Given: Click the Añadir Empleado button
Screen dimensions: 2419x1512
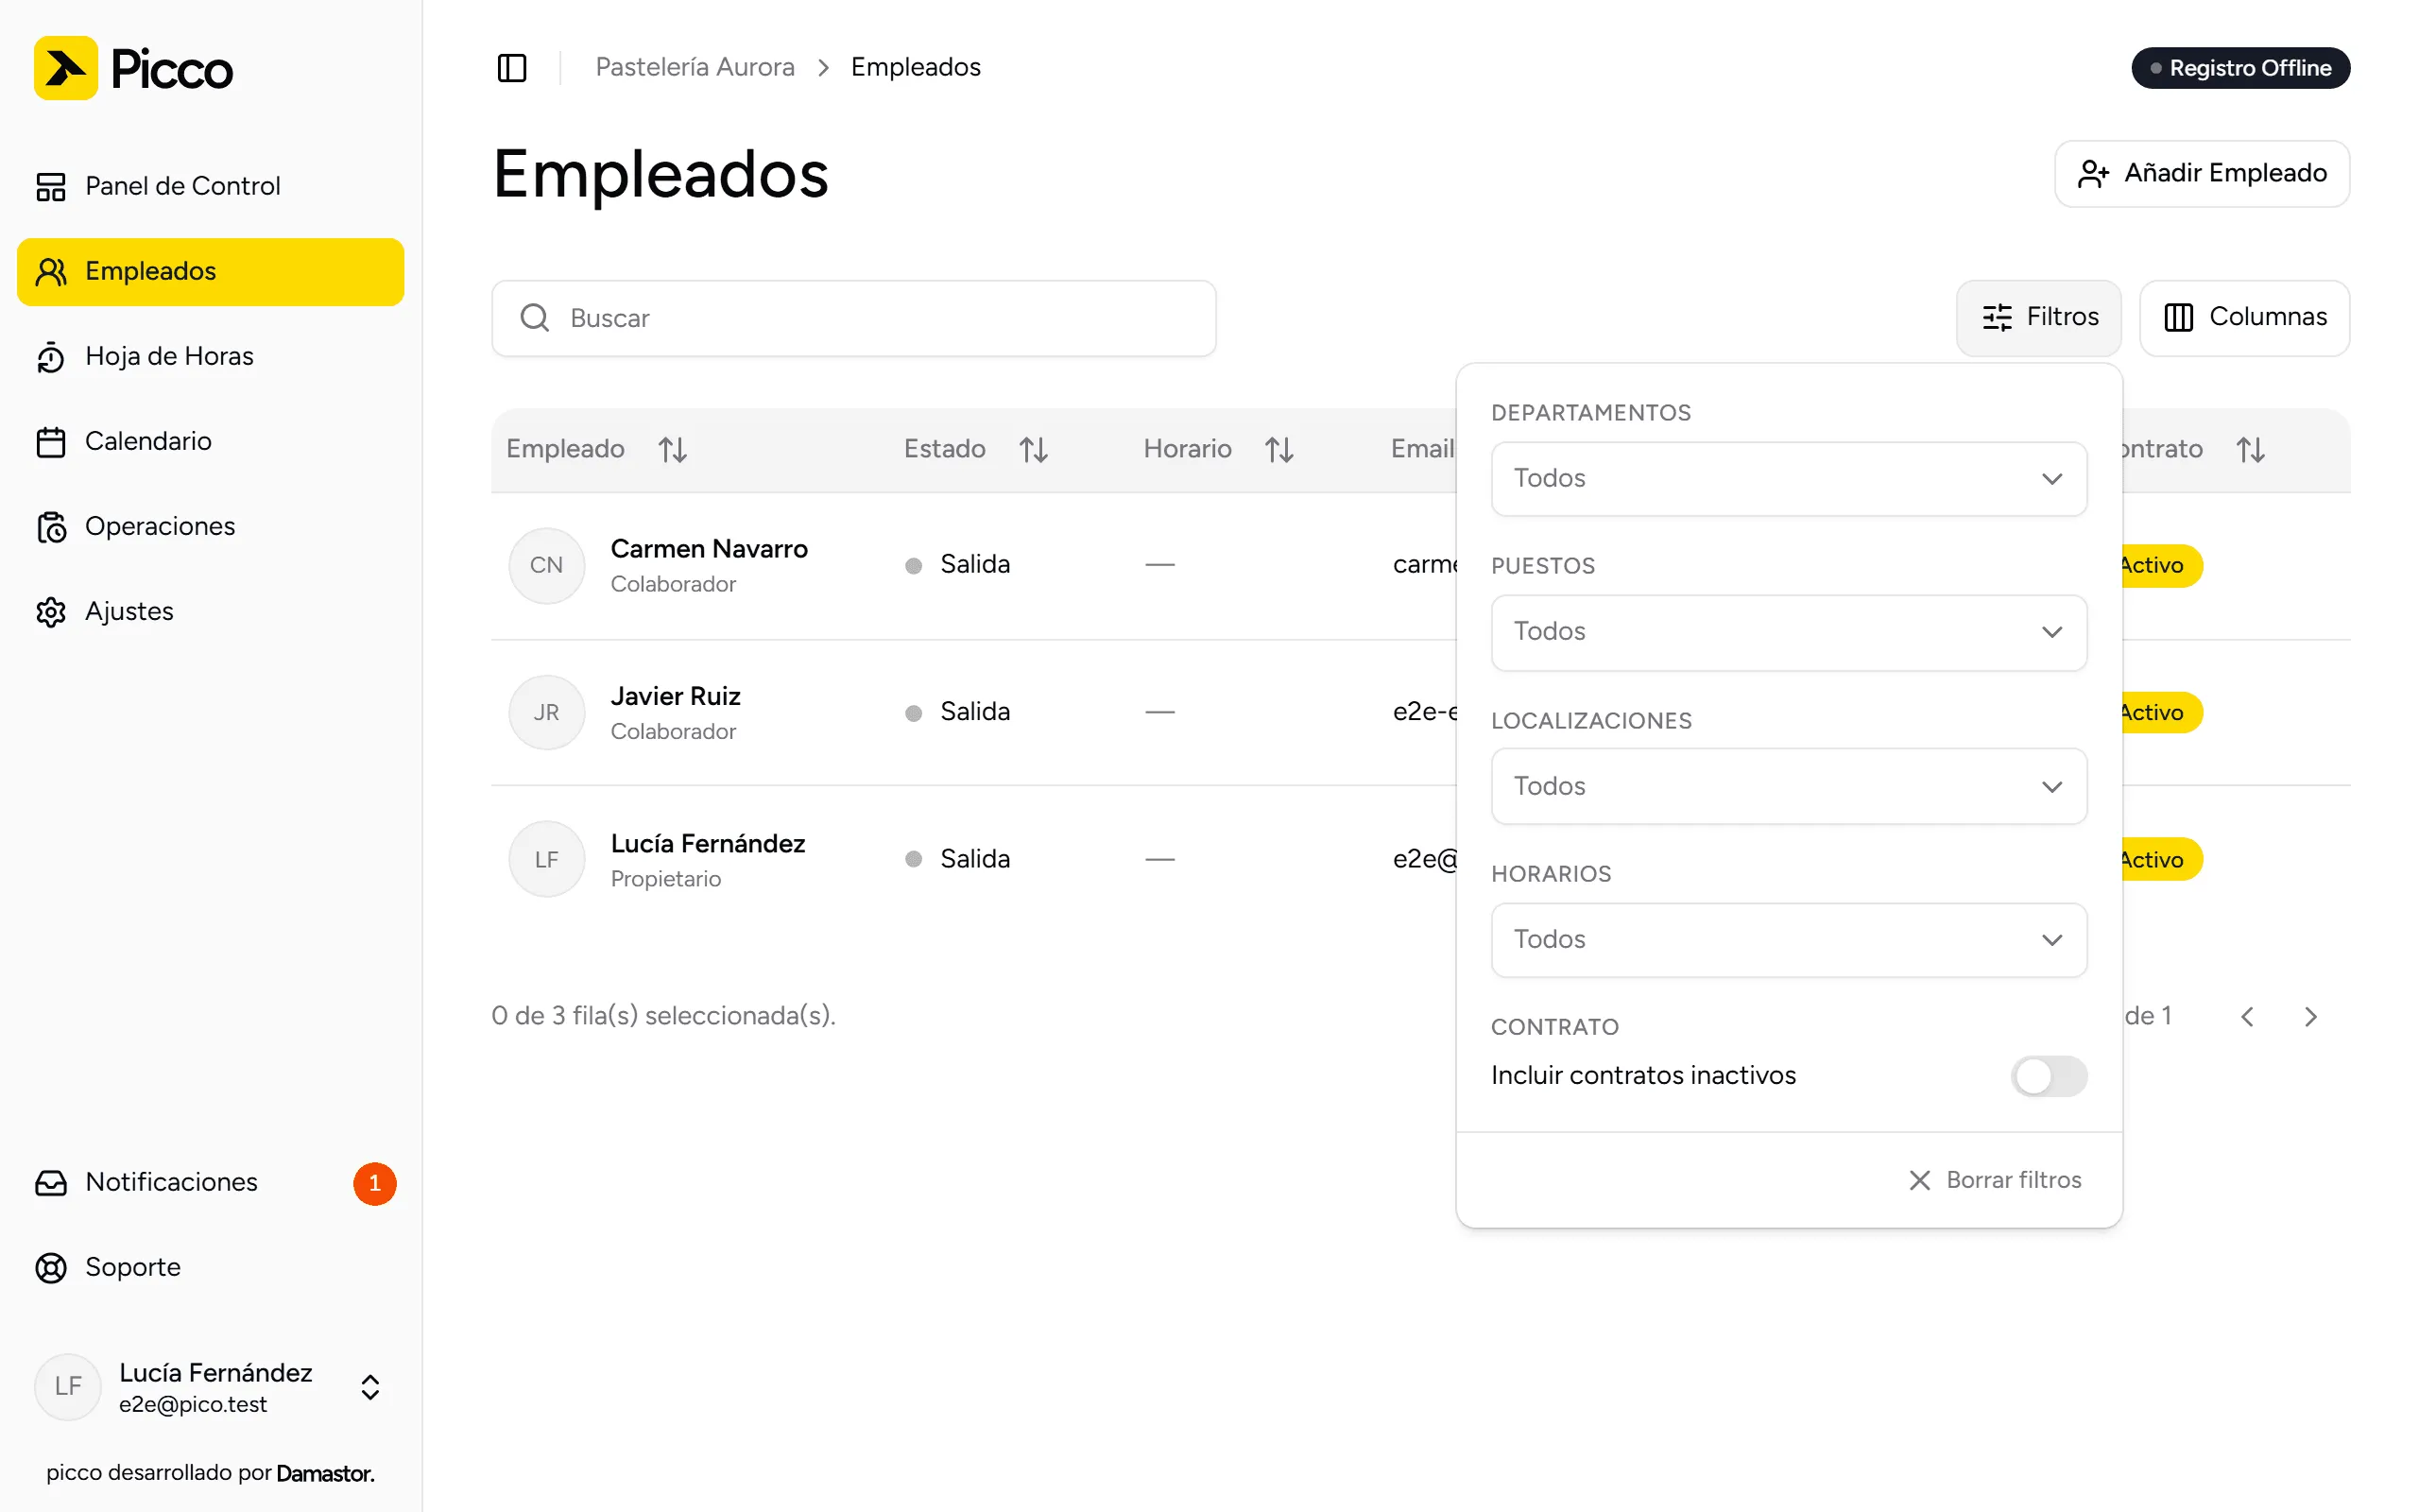Looking at the screenshot, I should [x=2202, y=174].
